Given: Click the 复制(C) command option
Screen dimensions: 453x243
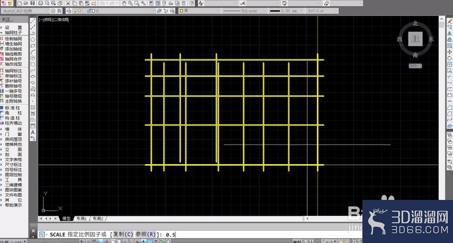Looking at the screenshot, I should tap(123, 234).
